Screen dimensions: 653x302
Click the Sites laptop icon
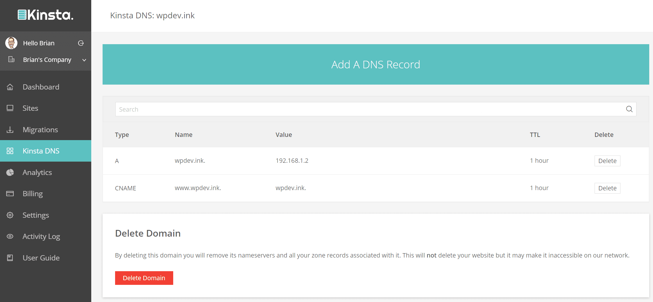10,108
